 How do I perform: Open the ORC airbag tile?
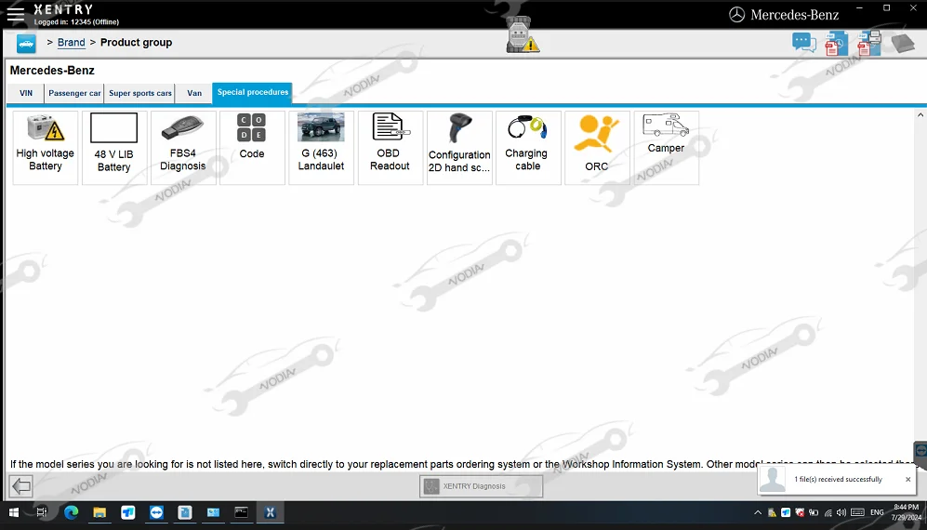[x=597, y=148]
